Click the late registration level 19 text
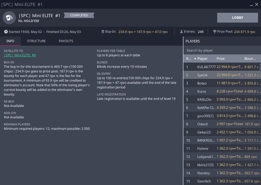261x185 pixels. pyautogui.click(x=136, y=99)
